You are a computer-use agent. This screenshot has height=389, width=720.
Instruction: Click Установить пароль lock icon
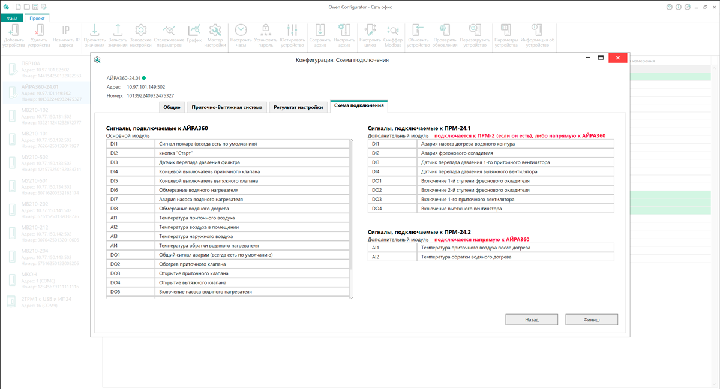(266, 31)
